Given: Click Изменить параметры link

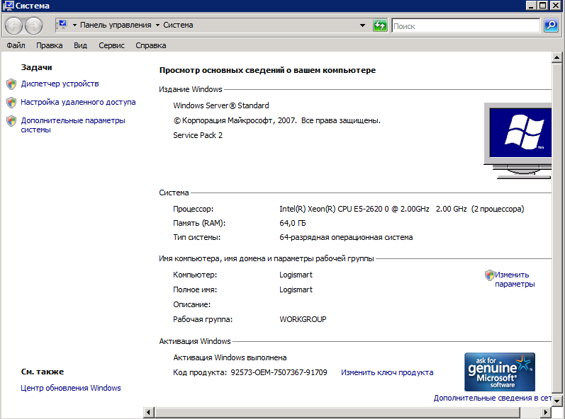Looking at the screenshot, I should pos(515,280).
